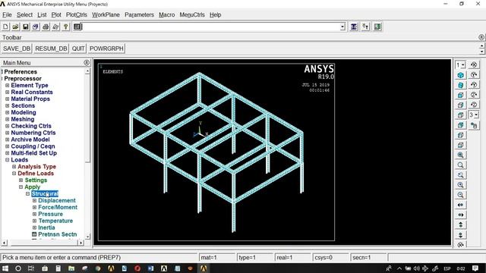Viewport: 486px width, 273px height.
Task: Select the Front View cube icon
Action: (461, 95)
